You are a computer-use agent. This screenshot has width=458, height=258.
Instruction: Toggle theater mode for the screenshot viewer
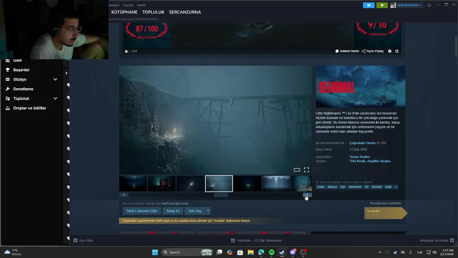pos(297,170)
